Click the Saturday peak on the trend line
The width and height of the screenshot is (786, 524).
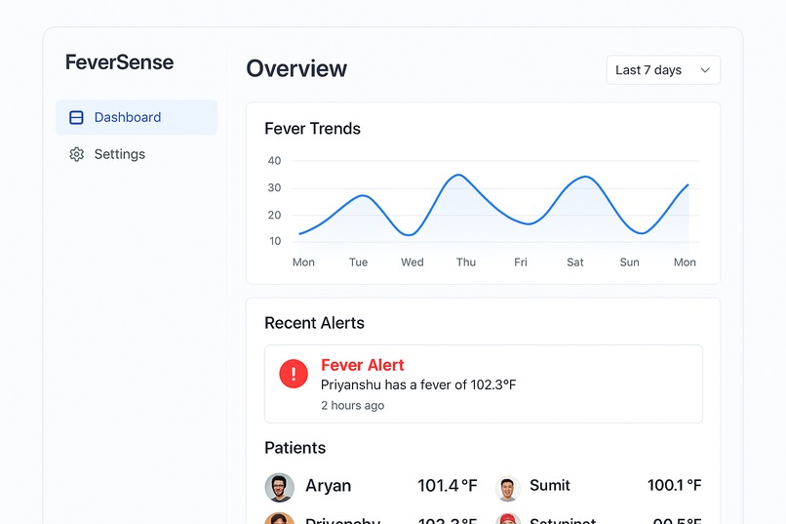(x=585, y=177)
